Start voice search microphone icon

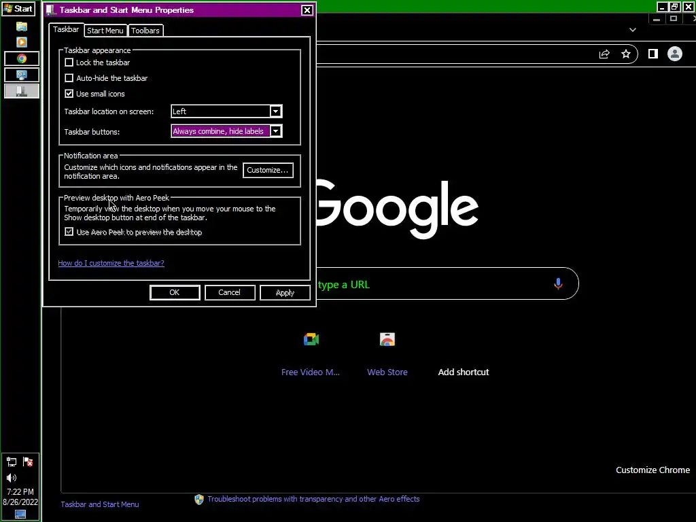coord(559,283)
